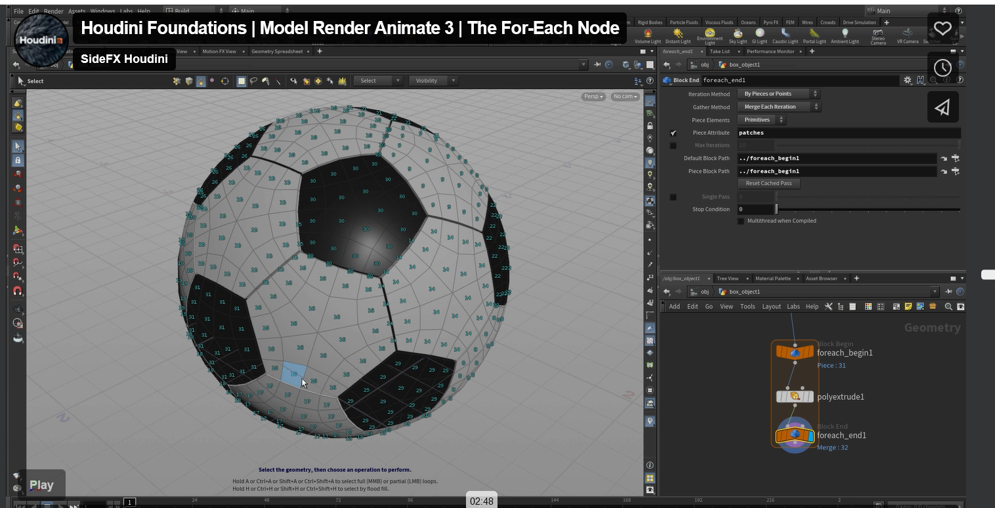Select the polyextrude1 node
Image resolution: width=995 pixels, height=508 pixels.
pyautogui.click(x=795, y=397)
